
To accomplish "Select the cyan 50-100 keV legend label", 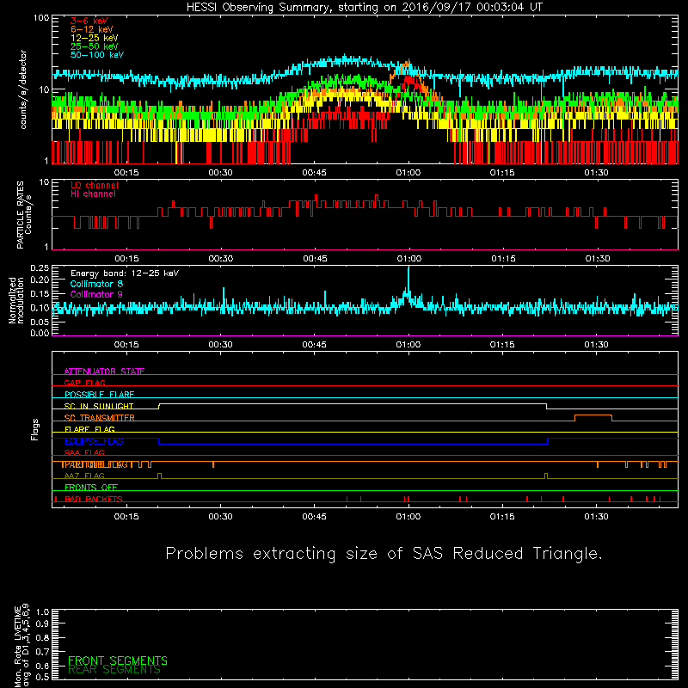I will tap(96, 55).
